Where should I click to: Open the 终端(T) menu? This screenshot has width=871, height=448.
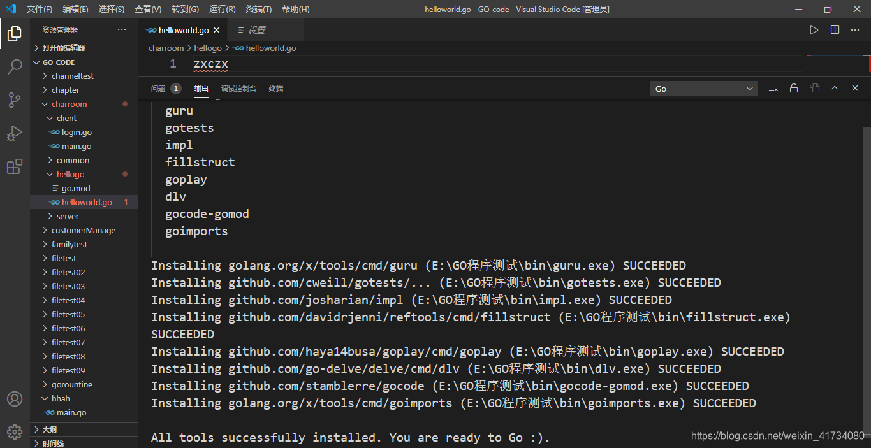tap(258, 9)
